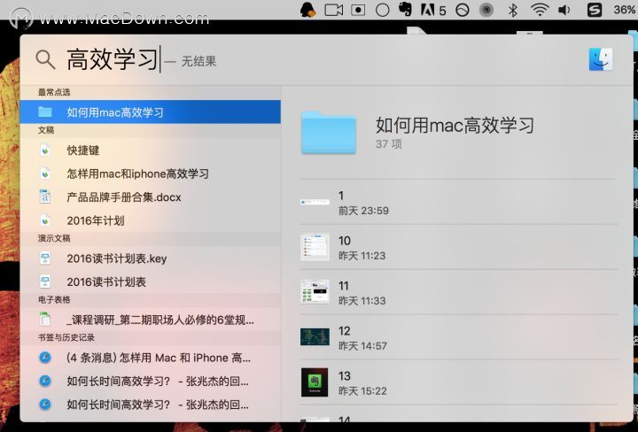The height and width of the screenshot is (432, 638).
Task: Click the Keynote icon beside 2016读书计划表.key
Action: (x=45, y=258)
